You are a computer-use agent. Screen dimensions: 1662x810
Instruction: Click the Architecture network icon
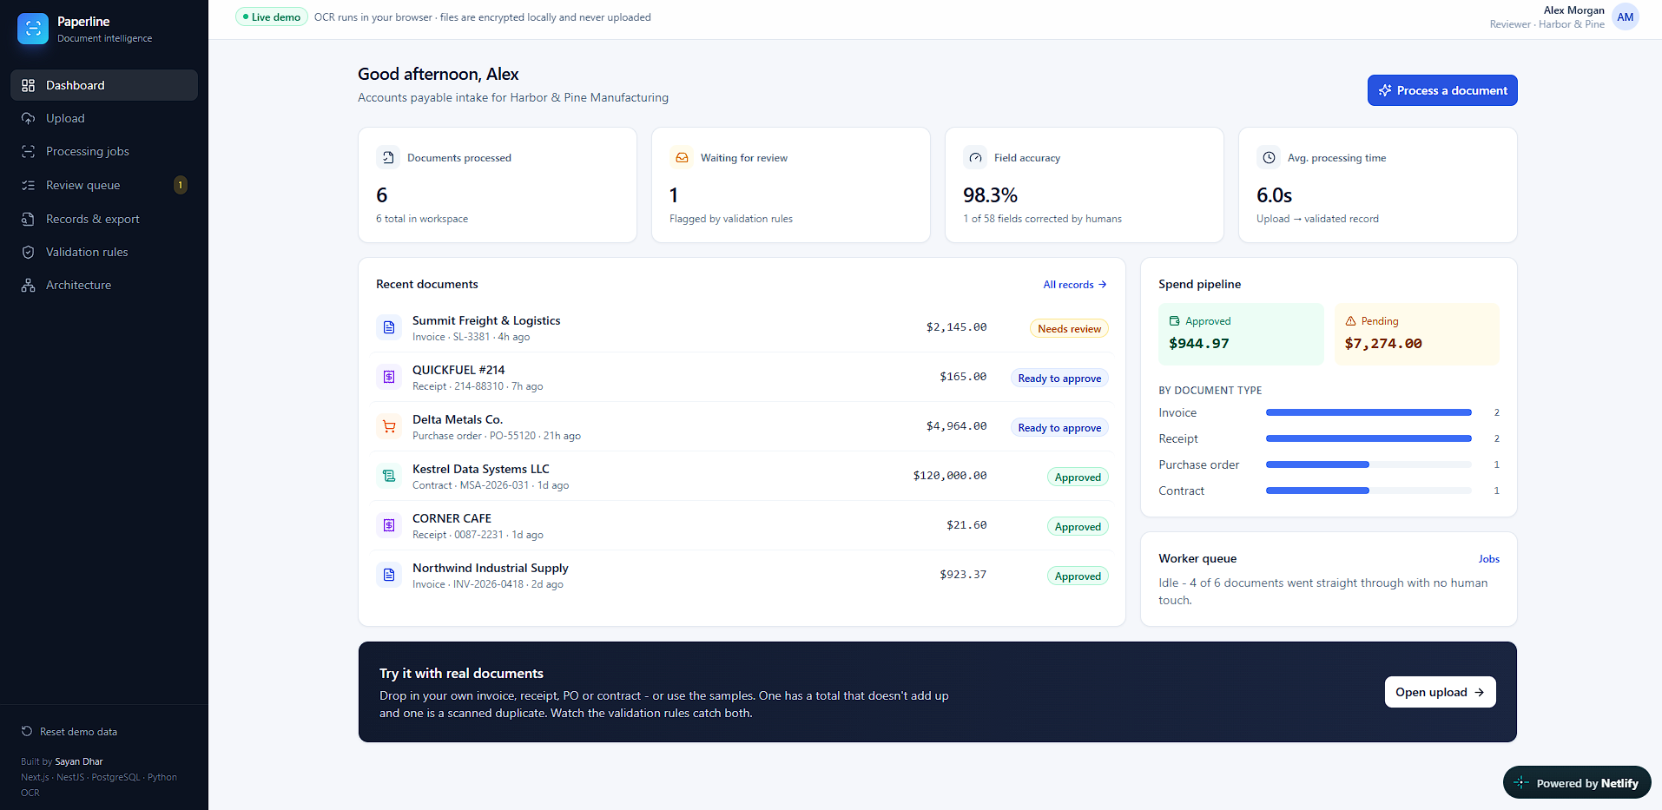point(29,285)
